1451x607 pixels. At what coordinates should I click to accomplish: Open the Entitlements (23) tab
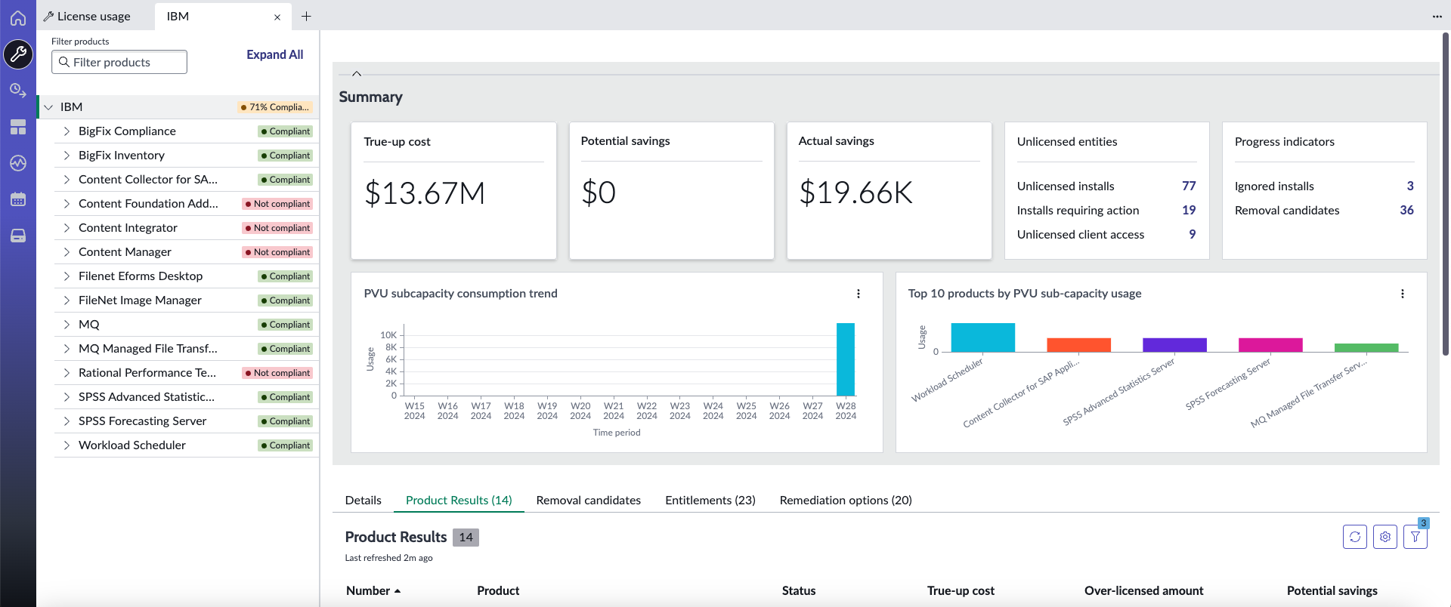[x=710, y=500]
